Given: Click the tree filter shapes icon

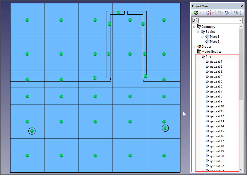Looking at the screenshot, I should point(196,13).
